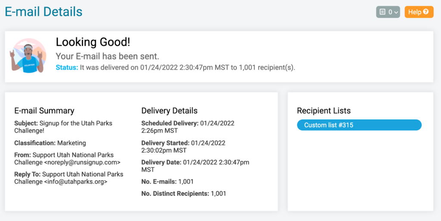Select the Looking Good! heading

pos(93,42)
